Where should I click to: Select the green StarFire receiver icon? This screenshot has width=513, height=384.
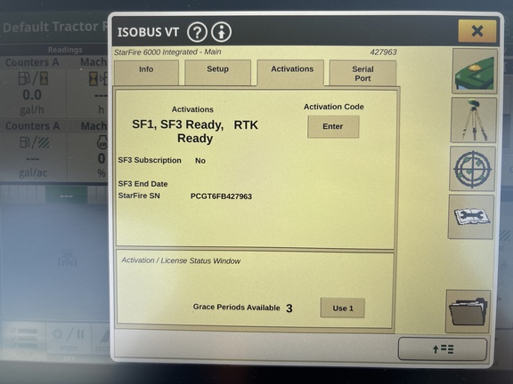click(x=475, y=71)
